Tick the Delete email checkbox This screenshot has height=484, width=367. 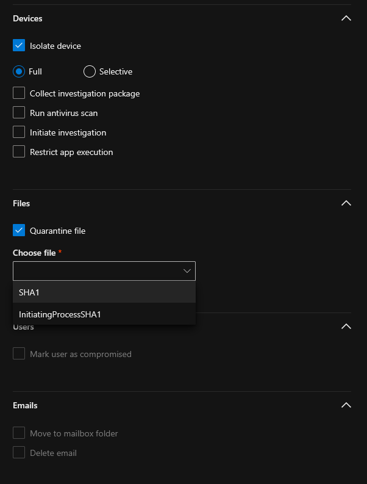pyautogui.click(x=19, y=453)
